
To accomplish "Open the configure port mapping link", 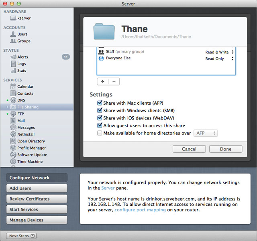I will 140,210.
